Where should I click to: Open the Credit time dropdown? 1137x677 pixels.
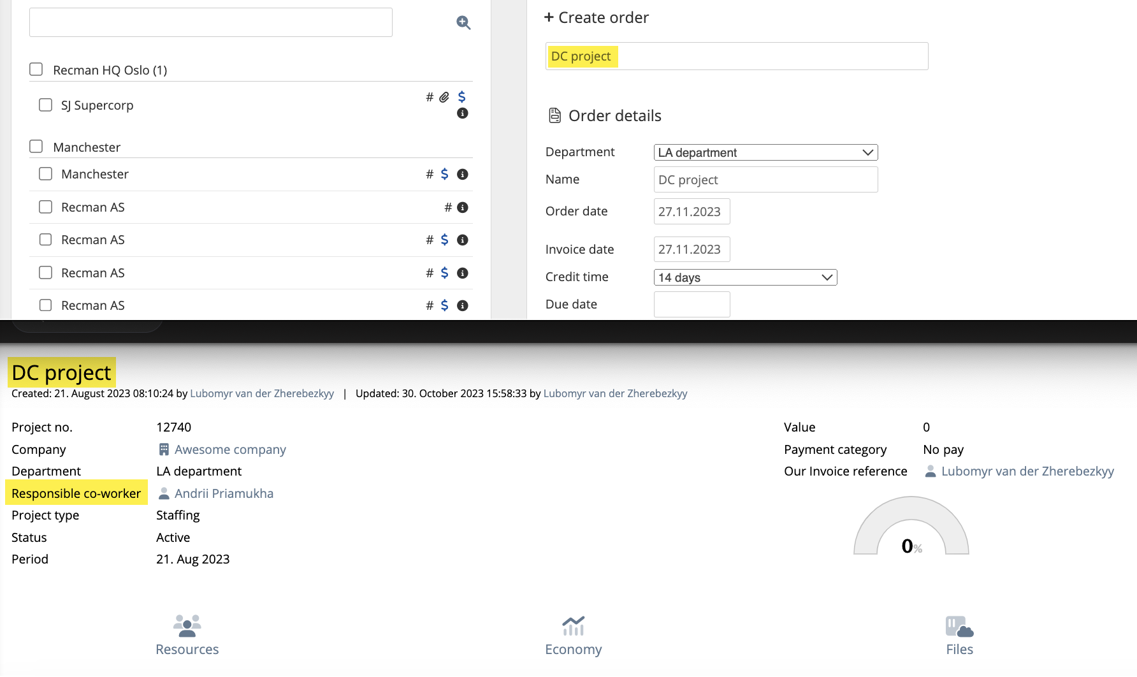pos(745,277)
